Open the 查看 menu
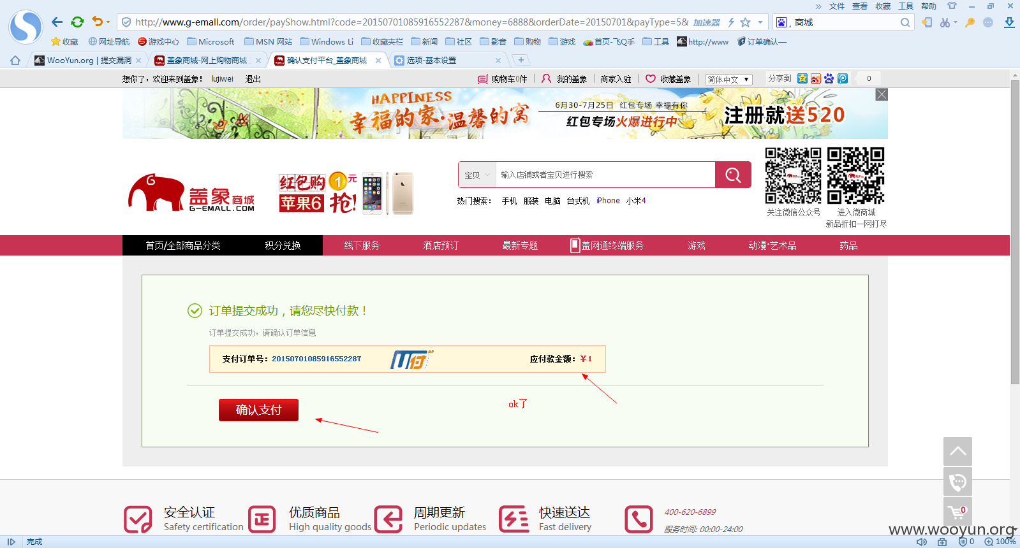Viewport: 1020px width, 548px height. pos(860,6)
